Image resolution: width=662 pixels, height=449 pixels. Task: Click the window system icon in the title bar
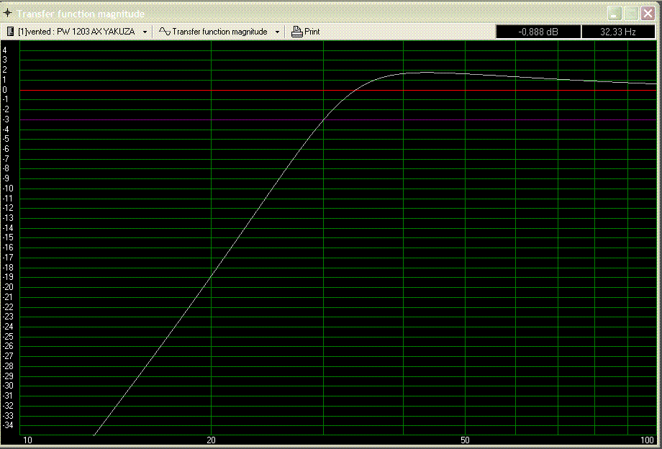click(x=8, y=14)
